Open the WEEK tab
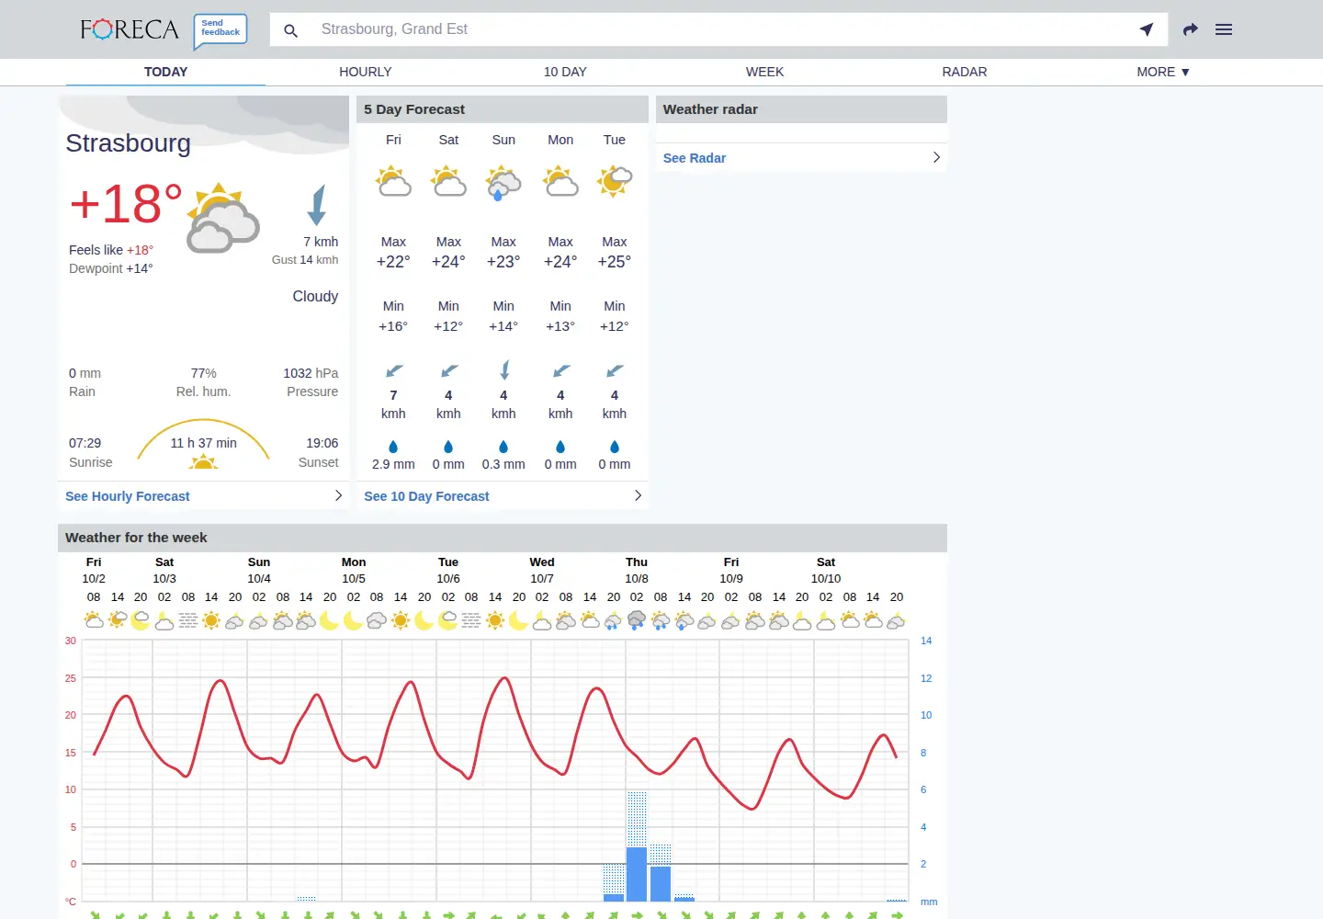Image resolution: width=1323 pixels, height=919 pixels. [x=764, y=72]
